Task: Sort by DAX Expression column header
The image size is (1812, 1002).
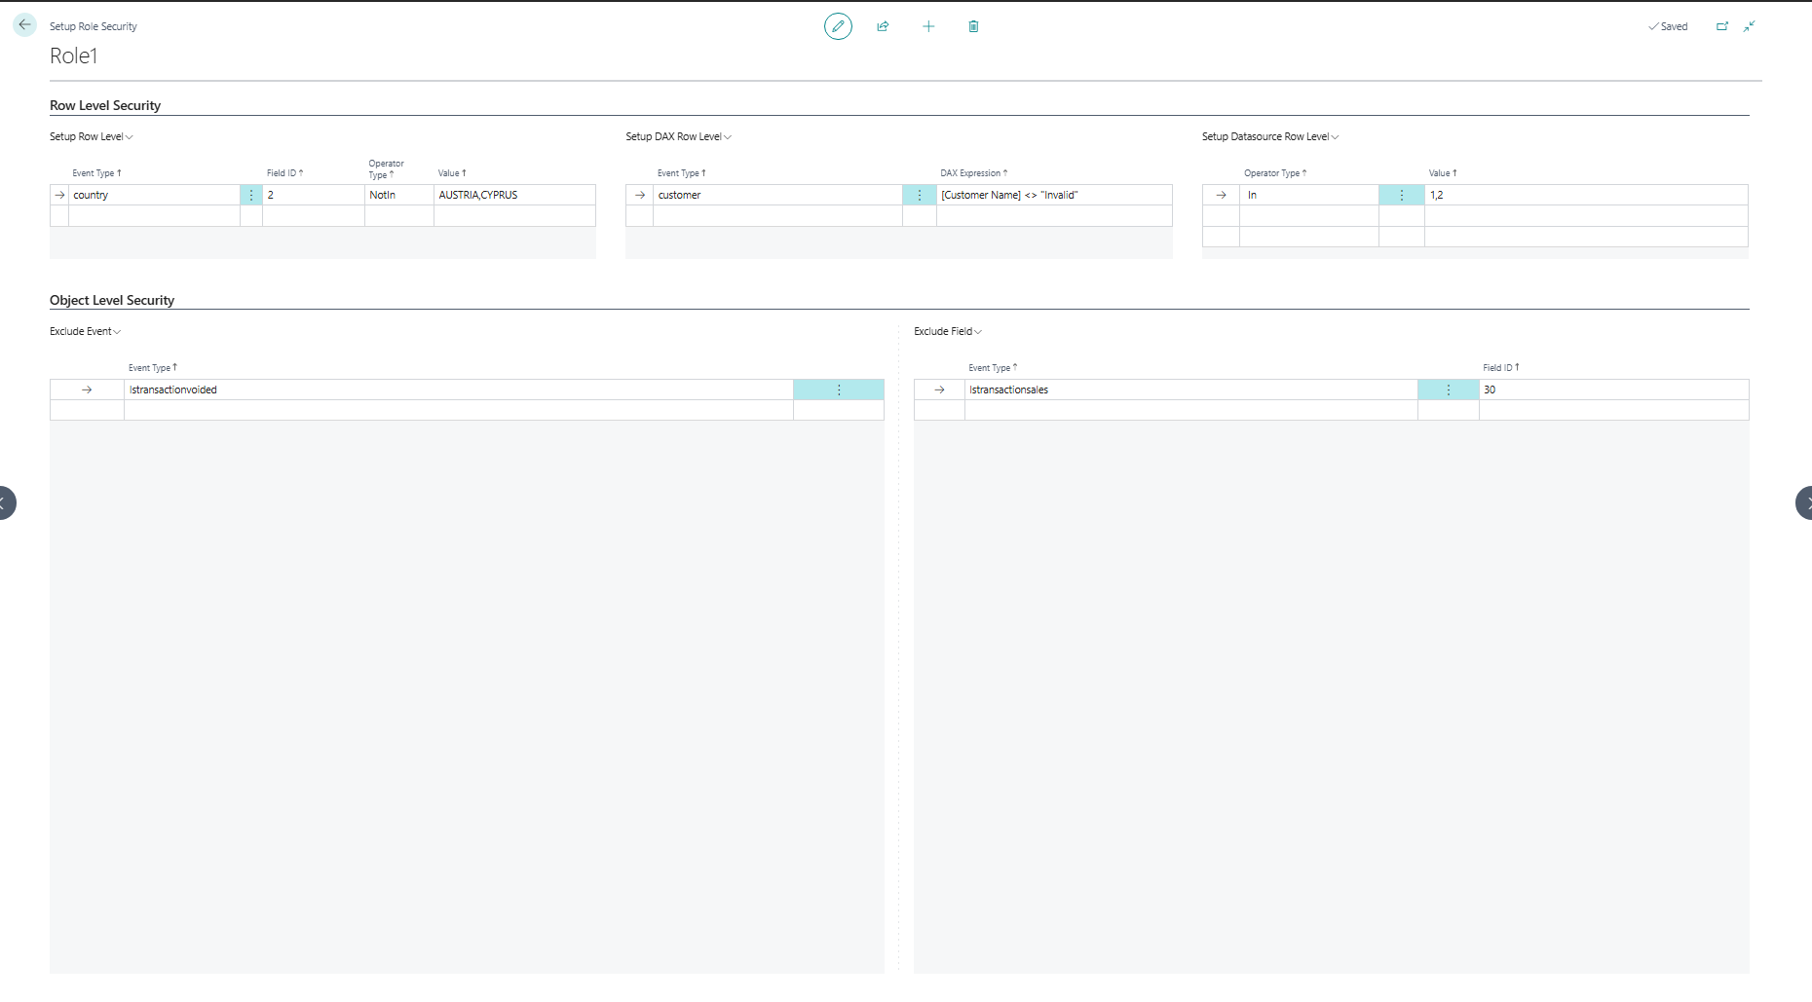Action: coord(973,173)
